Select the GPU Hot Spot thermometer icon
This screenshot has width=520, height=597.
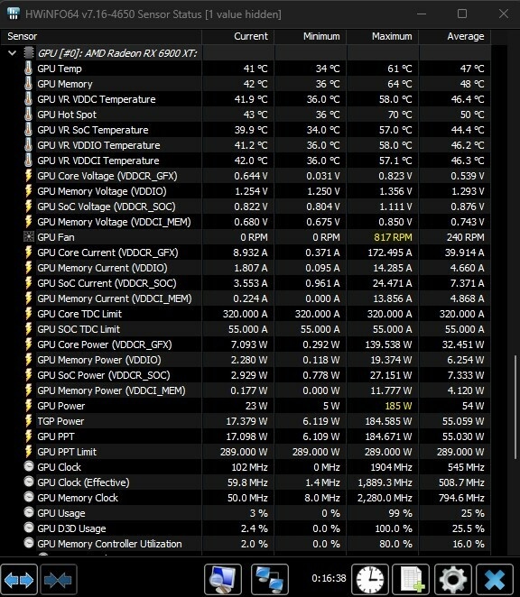coord(28,115)
